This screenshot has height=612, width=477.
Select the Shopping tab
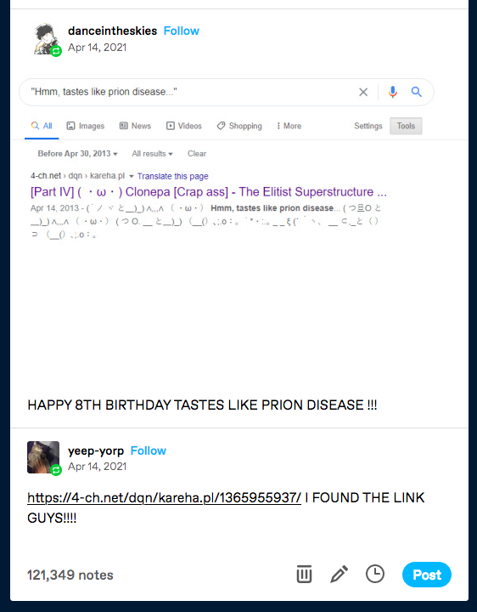pos(239,126)
